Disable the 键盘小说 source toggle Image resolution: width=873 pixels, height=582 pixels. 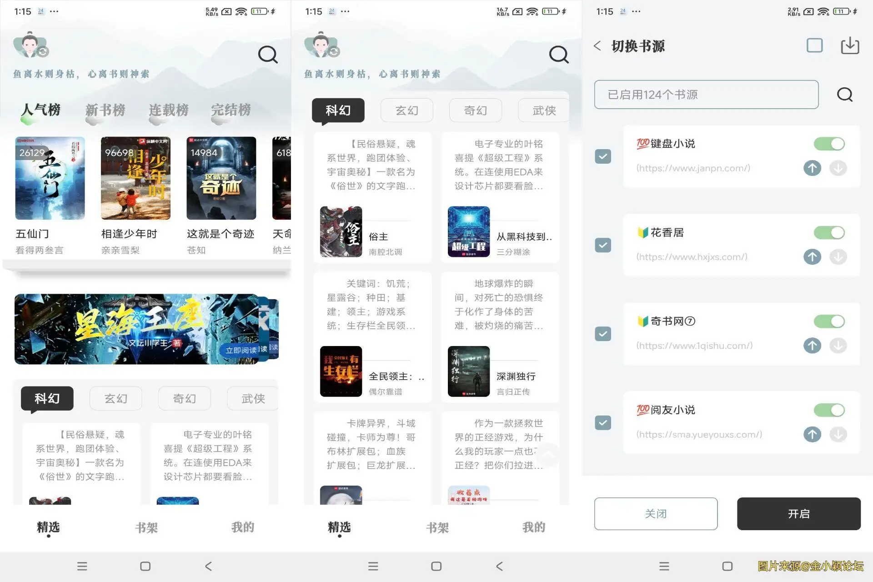coord(829,144)
